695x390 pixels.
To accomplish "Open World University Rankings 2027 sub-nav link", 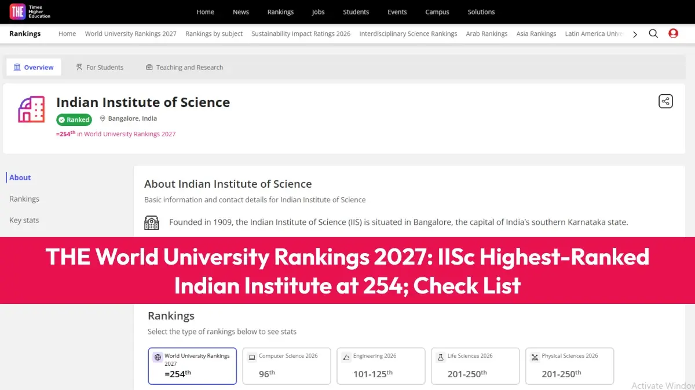I will click(x=131, y=34).
